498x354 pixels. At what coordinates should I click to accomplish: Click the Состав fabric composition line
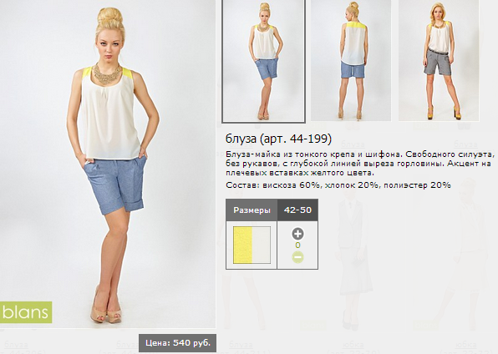tap(338, 185)
